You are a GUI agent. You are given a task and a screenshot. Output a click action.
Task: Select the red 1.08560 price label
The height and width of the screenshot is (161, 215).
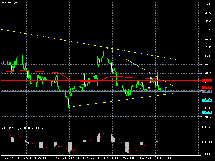pos(206,81)
